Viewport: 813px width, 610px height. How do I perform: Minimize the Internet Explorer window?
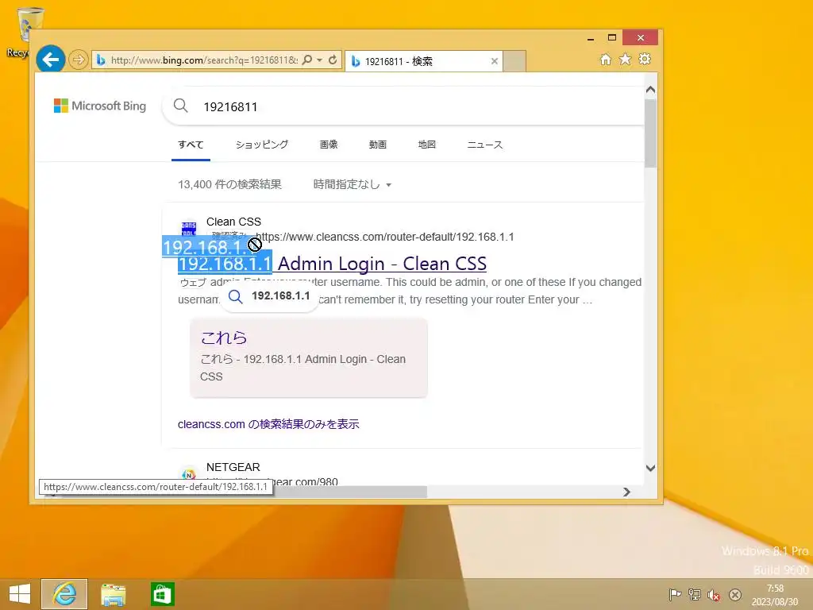[591, 38]
